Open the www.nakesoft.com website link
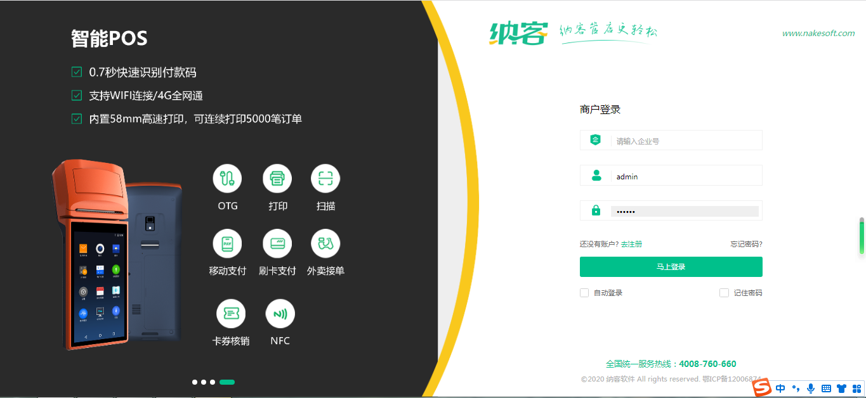Screen dimensions: 866x398 pos(818,34)
